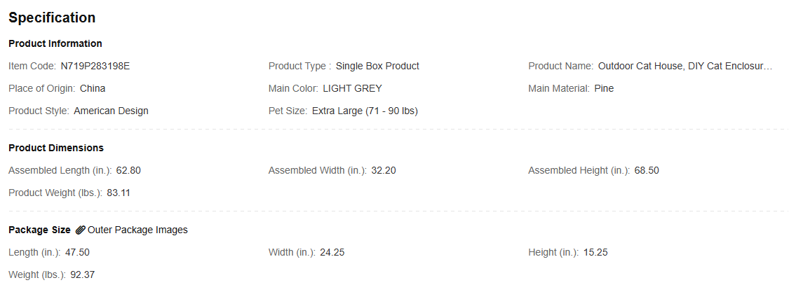
Task: Click the Package Size section title
Action: point(39,230)
